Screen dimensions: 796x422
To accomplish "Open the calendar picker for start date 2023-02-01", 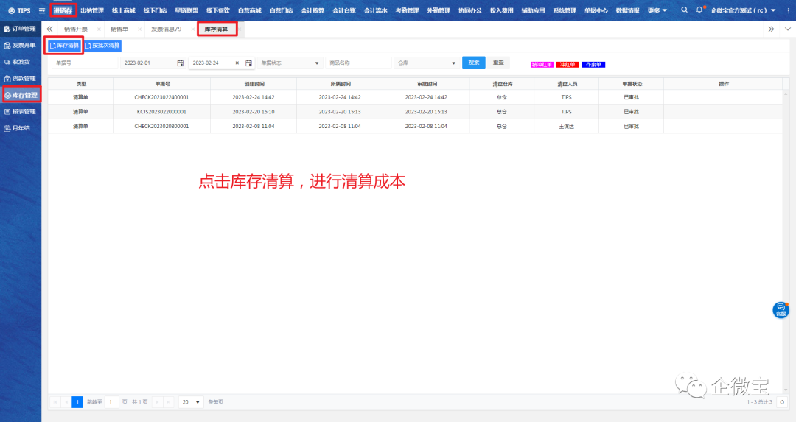I will tap(180, 63).
